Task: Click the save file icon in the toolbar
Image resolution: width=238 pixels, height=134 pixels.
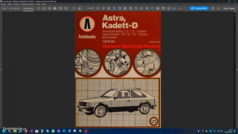Action: click(39, 8)
